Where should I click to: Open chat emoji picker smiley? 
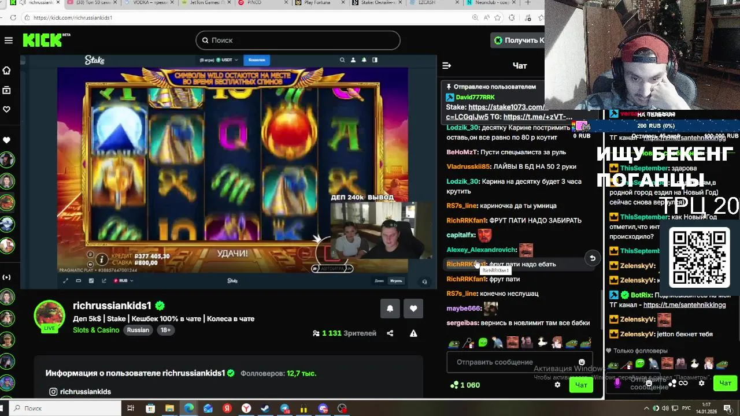pyautogui.click(x=582, y=362)
